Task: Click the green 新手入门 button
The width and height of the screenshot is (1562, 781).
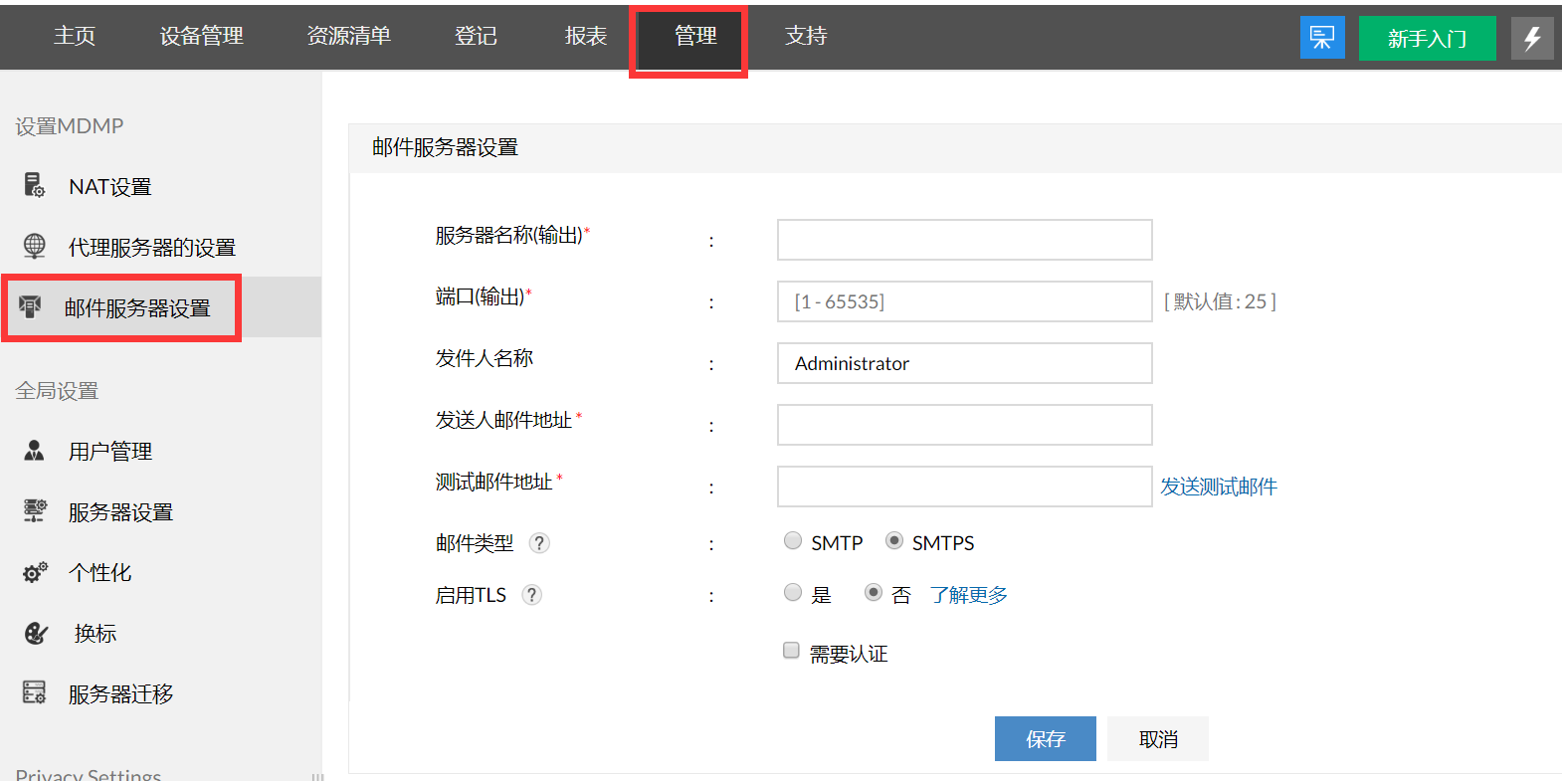Action: 1428,38
